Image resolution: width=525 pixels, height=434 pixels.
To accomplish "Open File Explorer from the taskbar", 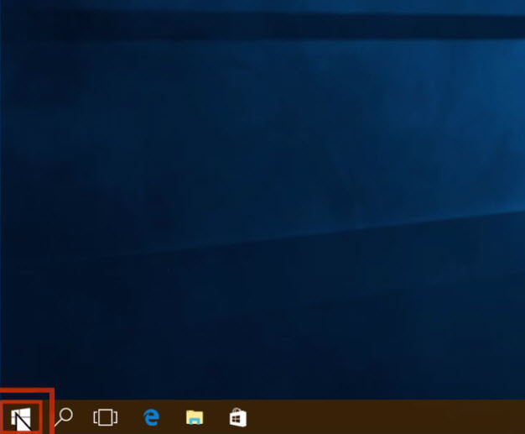I will point(195,417).
